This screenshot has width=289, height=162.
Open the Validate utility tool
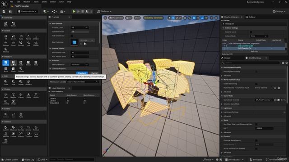click(6, 135)
